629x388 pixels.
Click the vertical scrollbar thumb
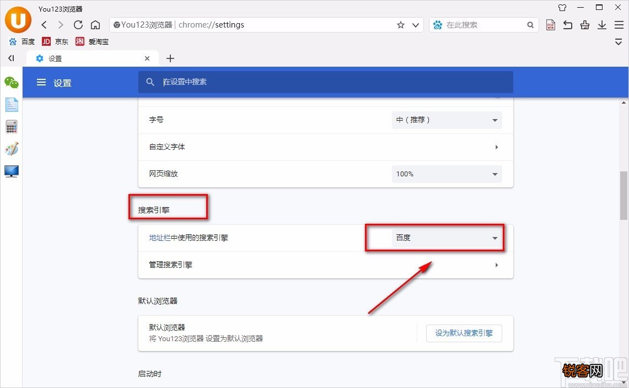(623, 196)
